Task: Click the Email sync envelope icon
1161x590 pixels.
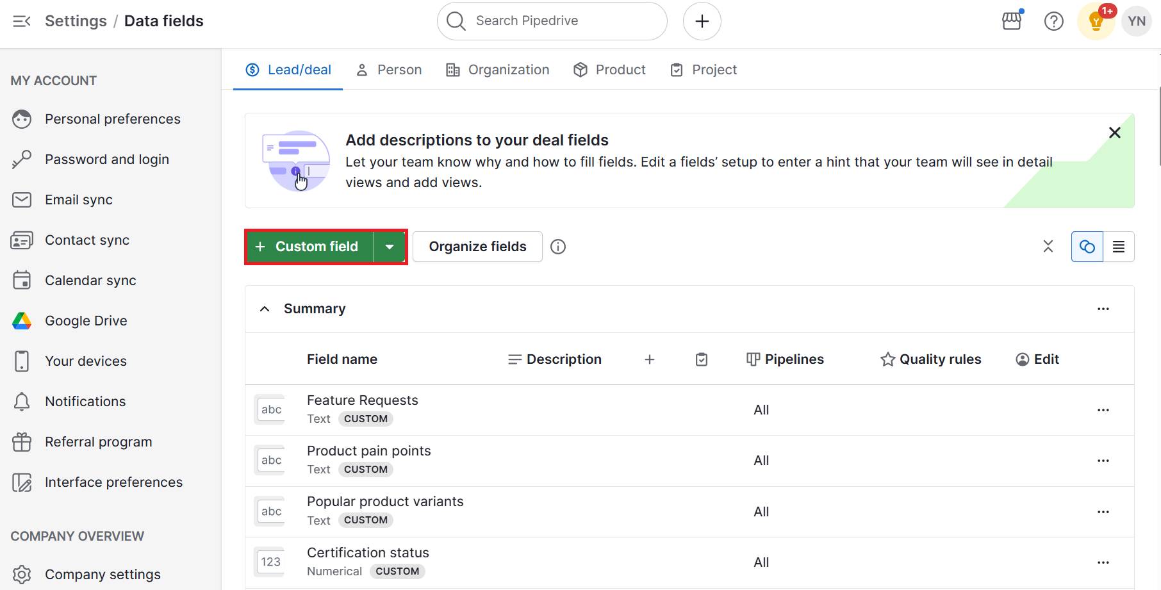Action: 22,199
